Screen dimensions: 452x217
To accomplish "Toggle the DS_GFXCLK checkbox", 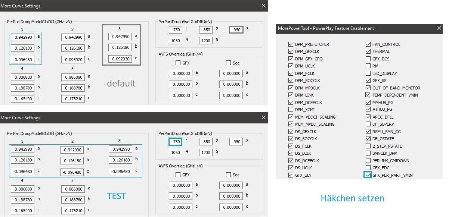I will tap(291, 132).
